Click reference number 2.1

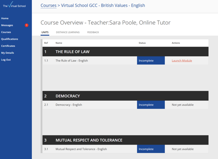(x=46, y=105)
